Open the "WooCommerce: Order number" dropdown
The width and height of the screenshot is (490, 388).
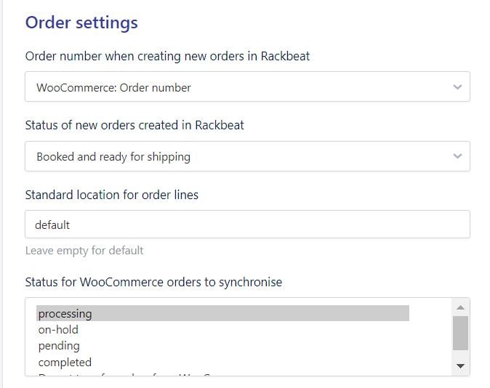(246, 87)
